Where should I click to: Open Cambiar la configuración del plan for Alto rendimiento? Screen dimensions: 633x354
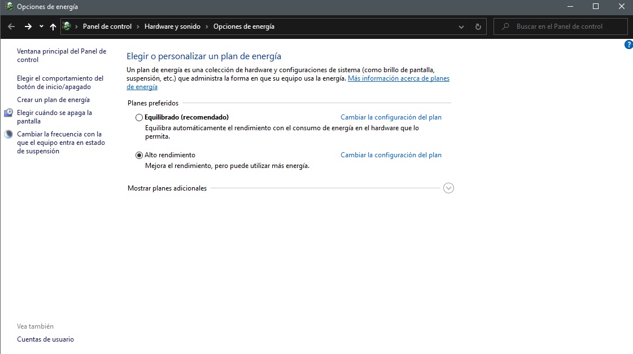click(391, 155)
